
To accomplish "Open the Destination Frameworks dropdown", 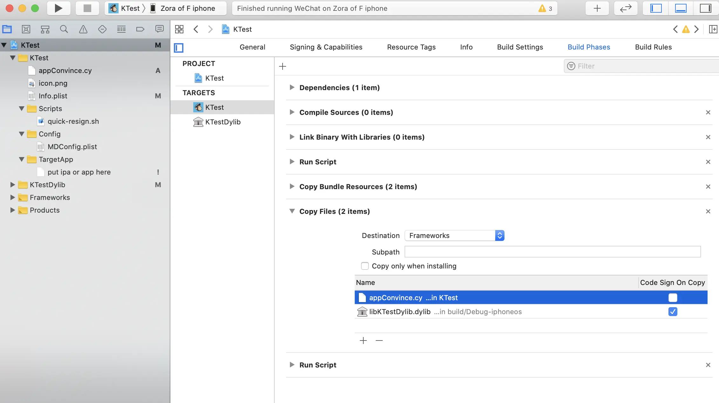I will (455, 235).
